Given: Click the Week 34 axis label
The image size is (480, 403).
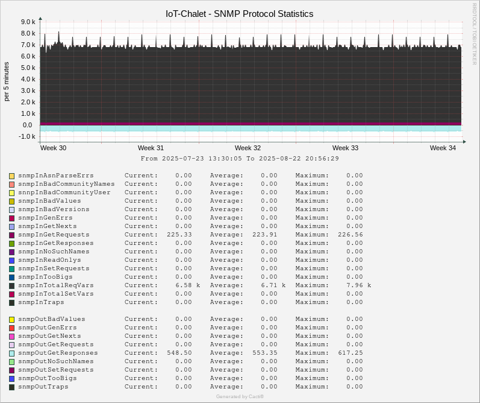Looking at the screenshot, I should point(443,148).
